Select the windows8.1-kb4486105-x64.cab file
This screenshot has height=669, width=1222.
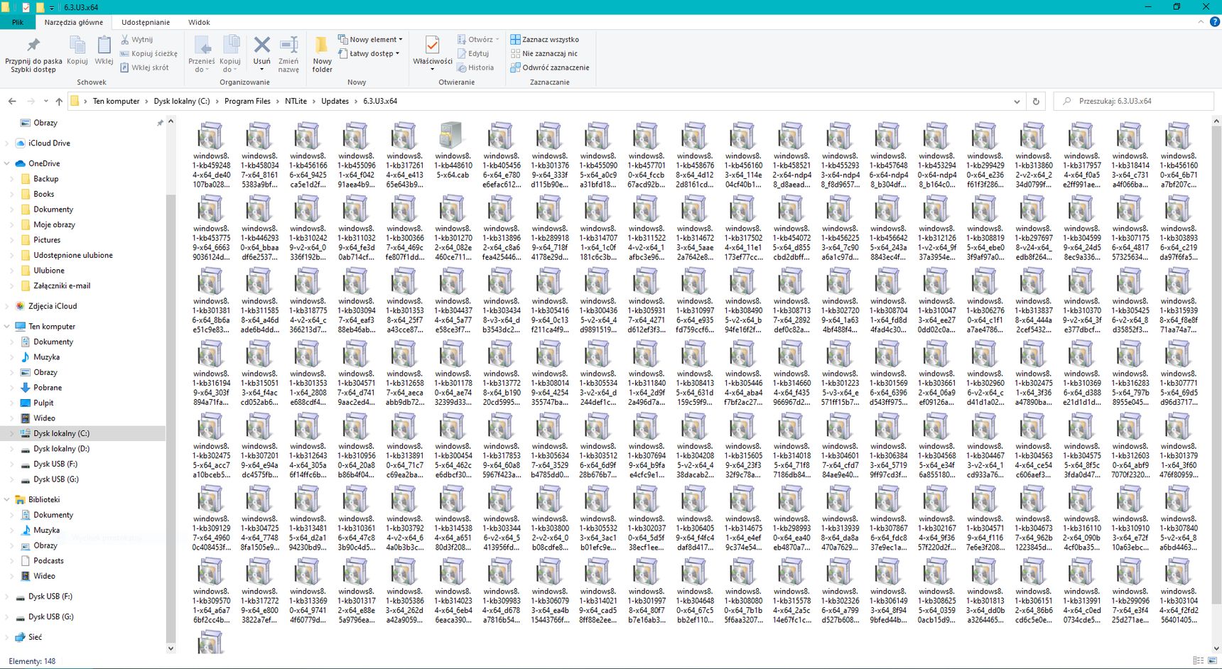[x=453, y=151]
